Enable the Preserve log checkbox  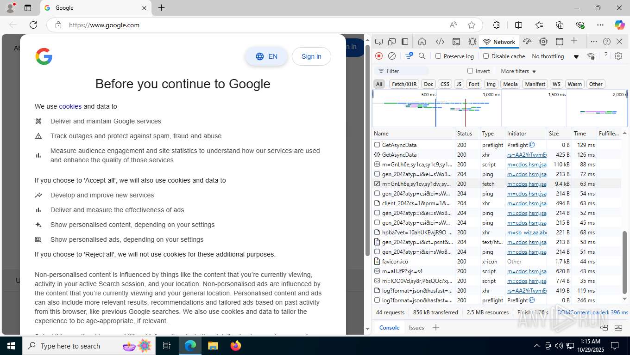point(438,56)
